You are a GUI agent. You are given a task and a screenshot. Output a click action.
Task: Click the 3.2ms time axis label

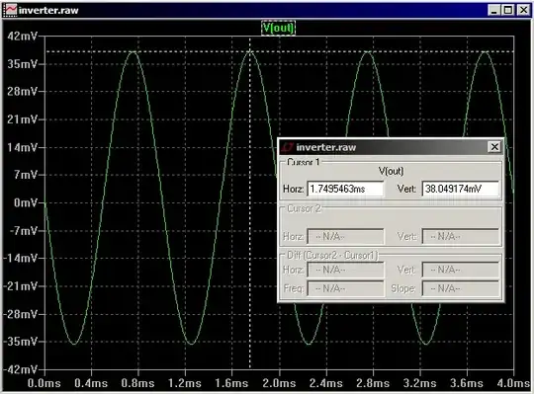tap(420, 383)
